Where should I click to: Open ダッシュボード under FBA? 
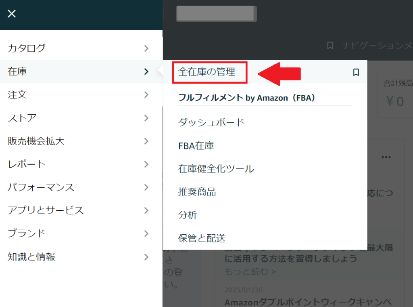coord(211,122)
